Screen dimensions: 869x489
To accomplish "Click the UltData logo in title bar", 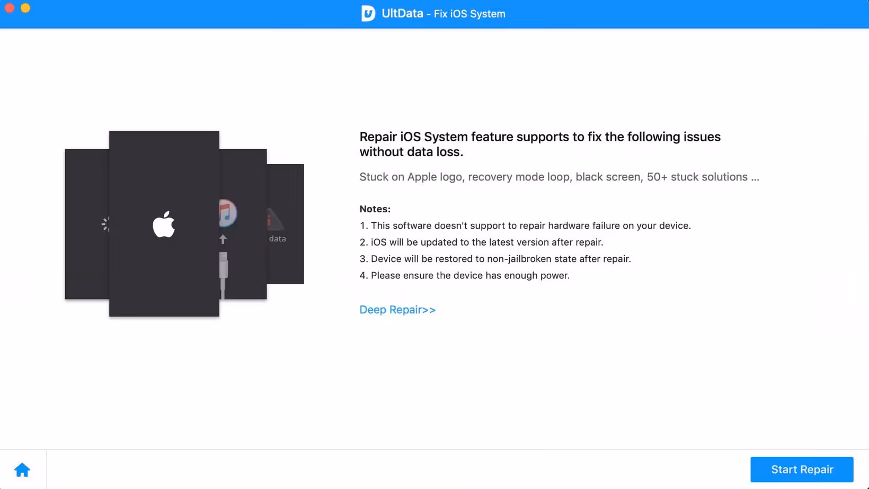I will [x=368, y=14].
